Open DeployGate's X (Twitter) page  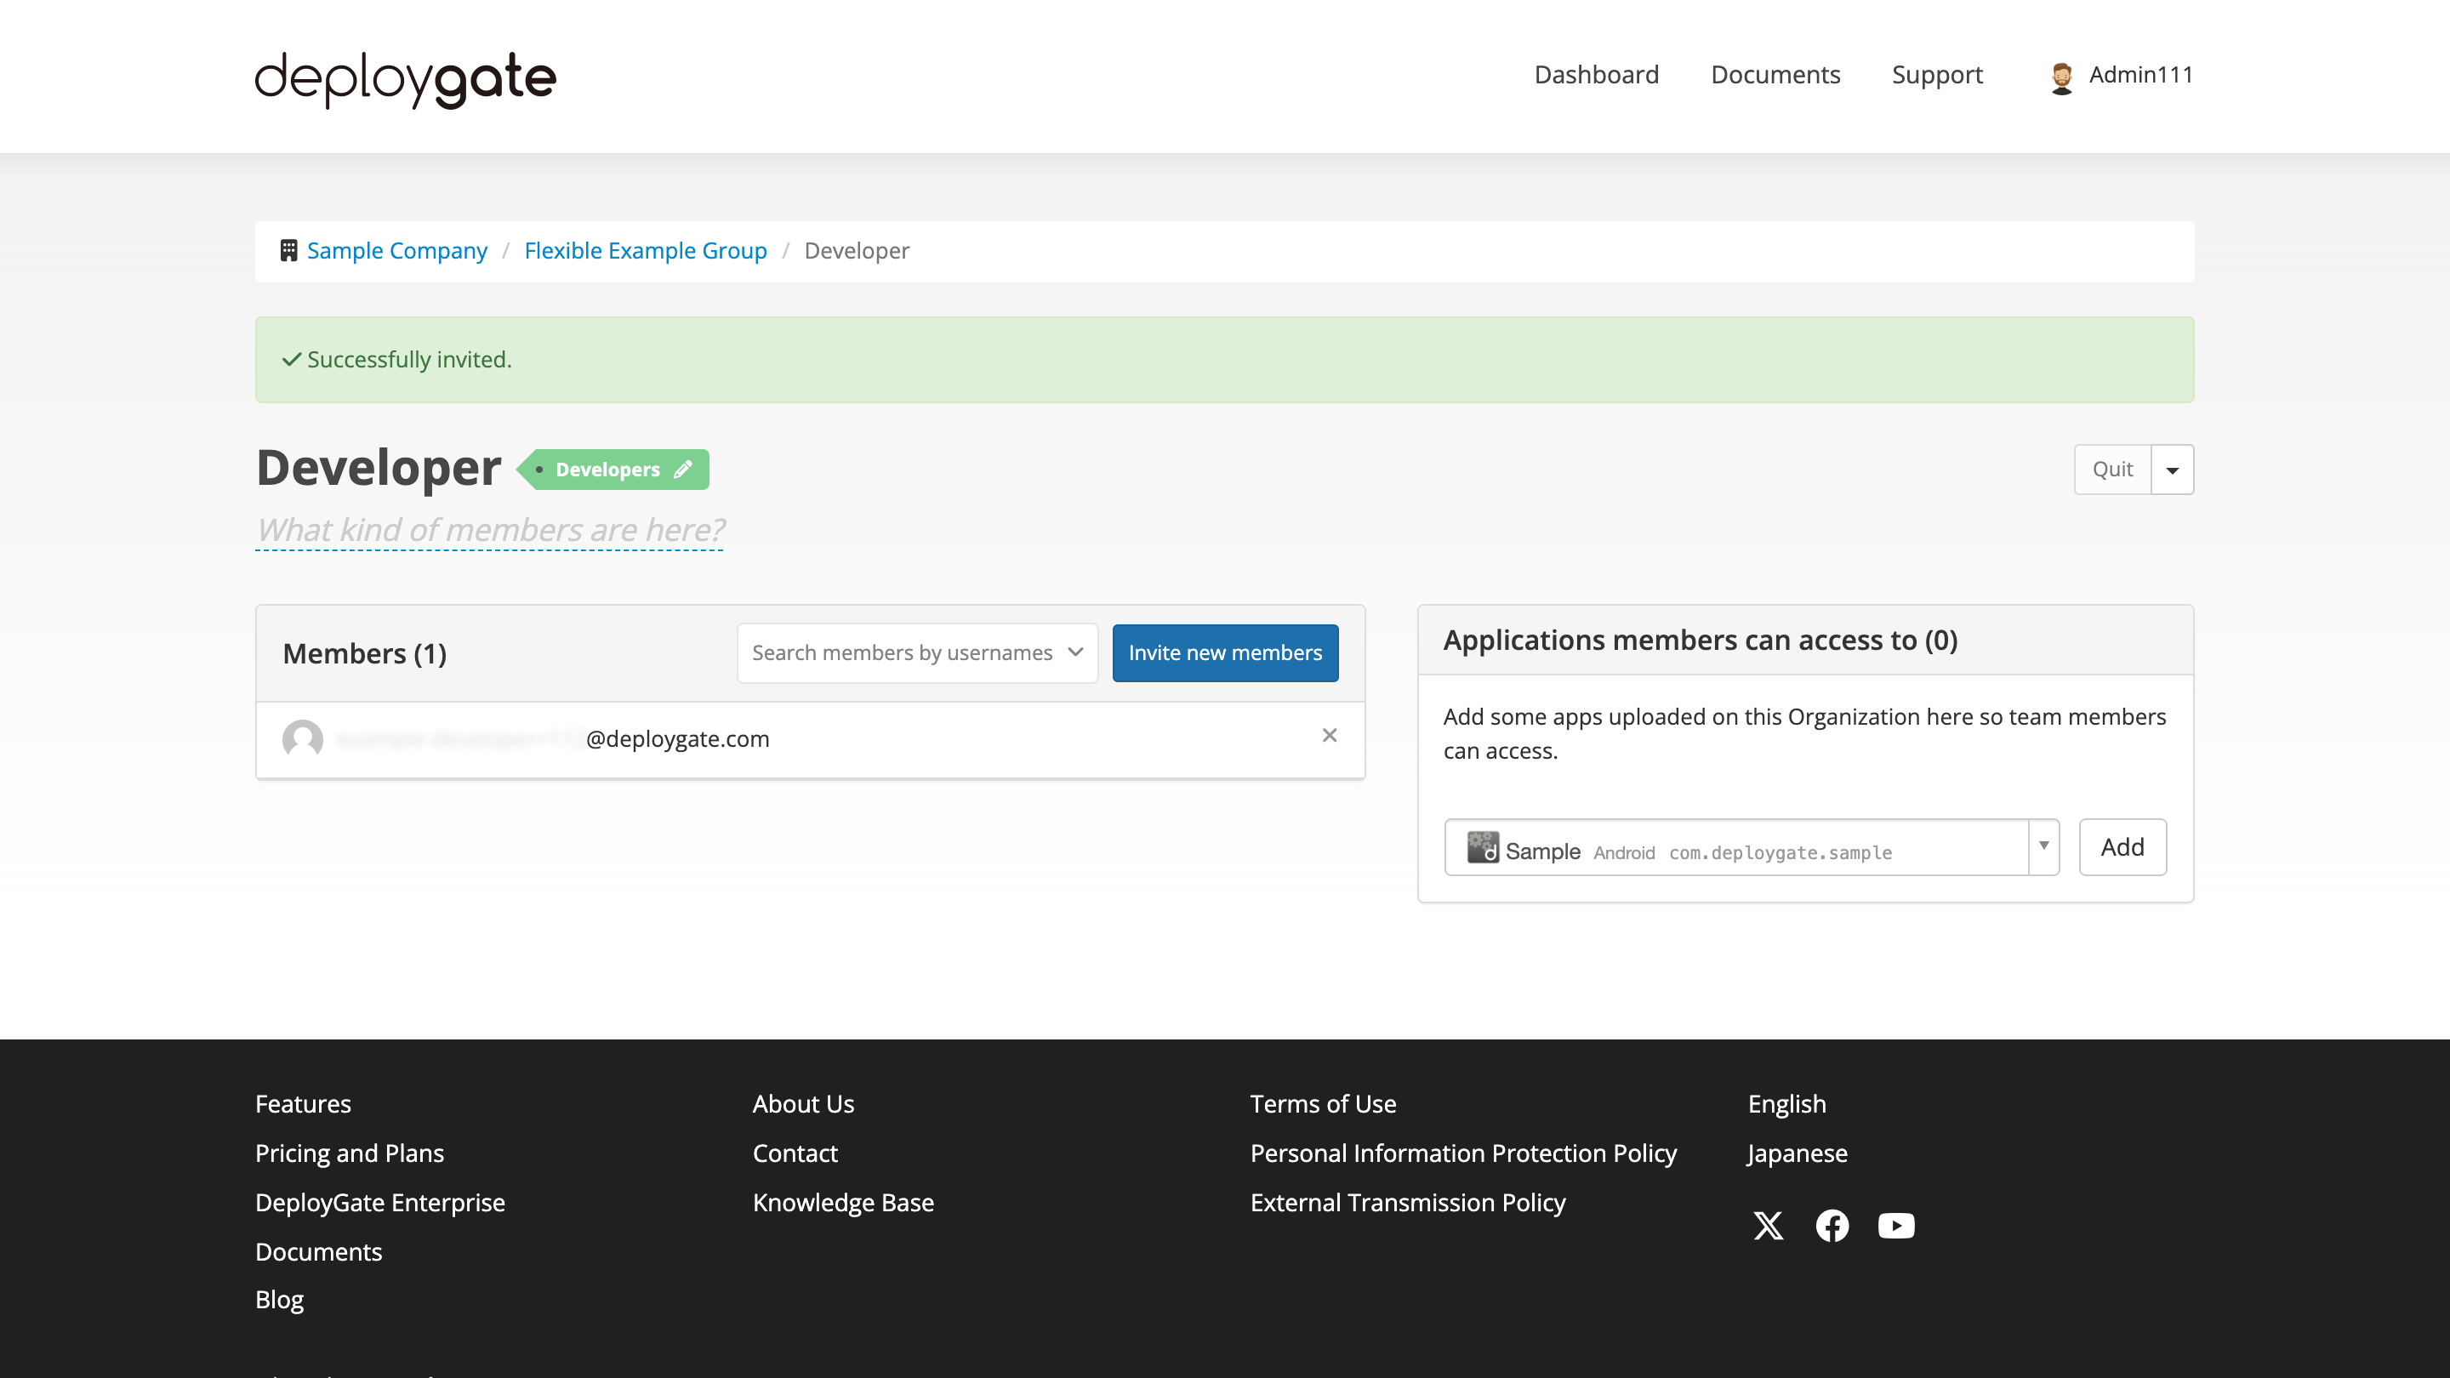pyautogui.click(x=1768, y=1226)
